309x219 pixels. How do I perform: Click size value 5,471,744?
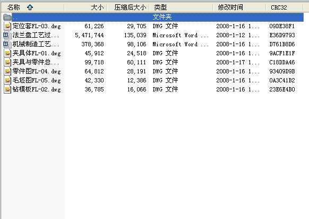coord(89,35)
